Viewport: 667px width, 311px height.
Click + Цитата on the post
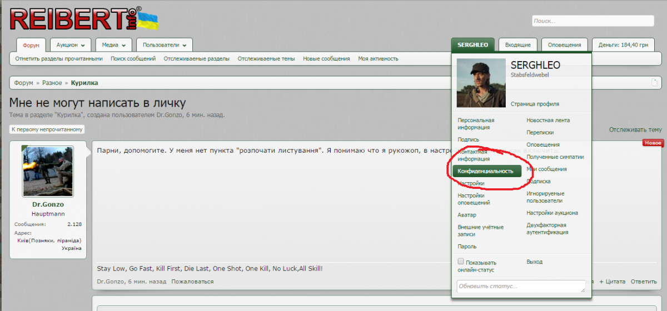coord(613,282)
